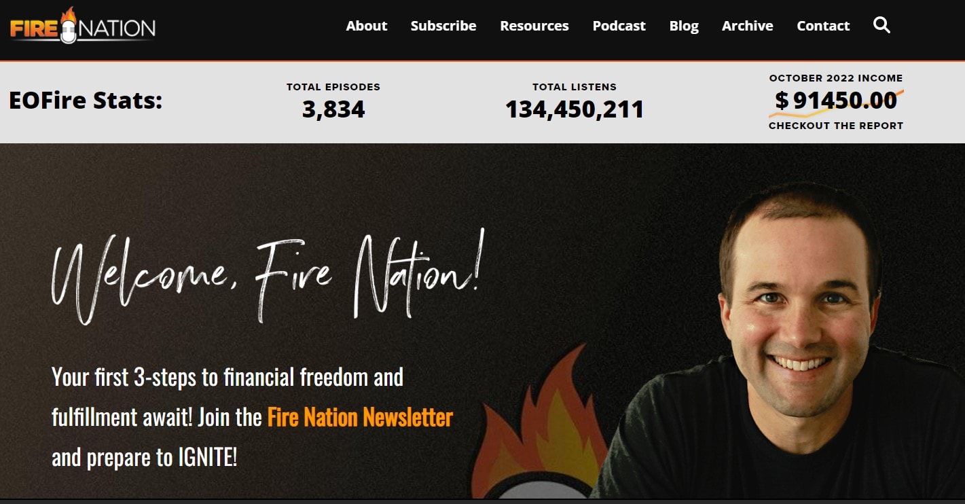Image resolution: width=965 pixels, height=504 pixels.
Task: Open the search magnifier icon
Action: tap(881, 26)
